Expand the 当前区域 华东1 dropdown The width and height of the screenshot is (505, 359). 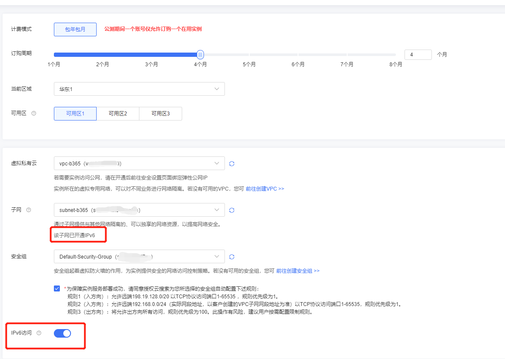139,89
